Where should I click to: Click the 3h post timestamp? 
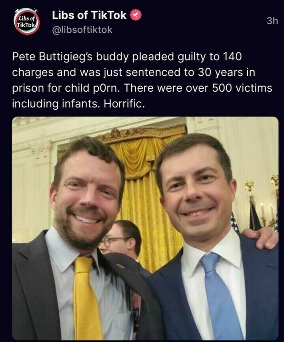pyautogui.click(x=272, y=21)
